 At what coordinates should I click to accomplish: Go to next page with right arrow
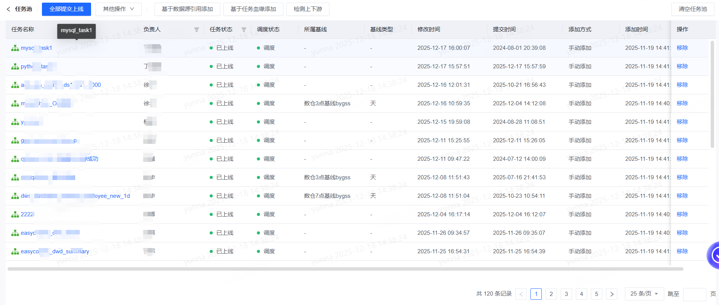pyautogui.click(x=612, y=294)
